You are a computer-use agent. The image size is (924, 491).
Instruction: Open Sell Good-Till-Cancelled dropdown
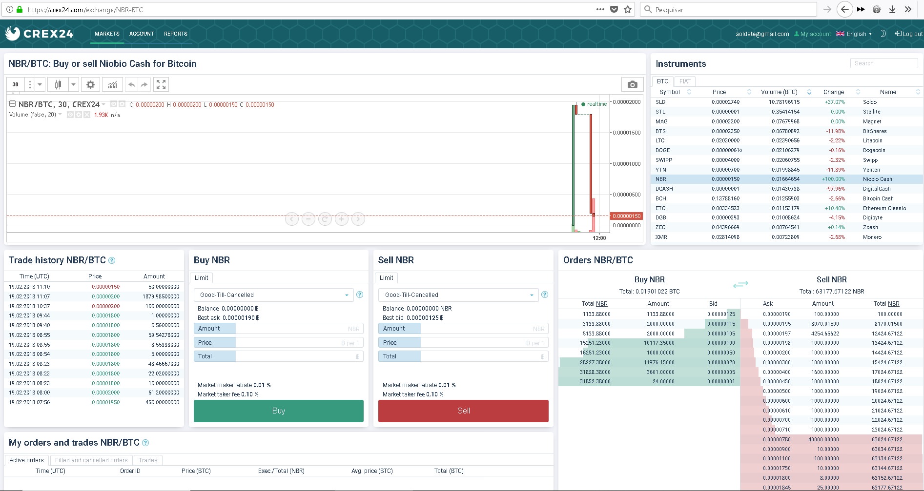point(458,295)
